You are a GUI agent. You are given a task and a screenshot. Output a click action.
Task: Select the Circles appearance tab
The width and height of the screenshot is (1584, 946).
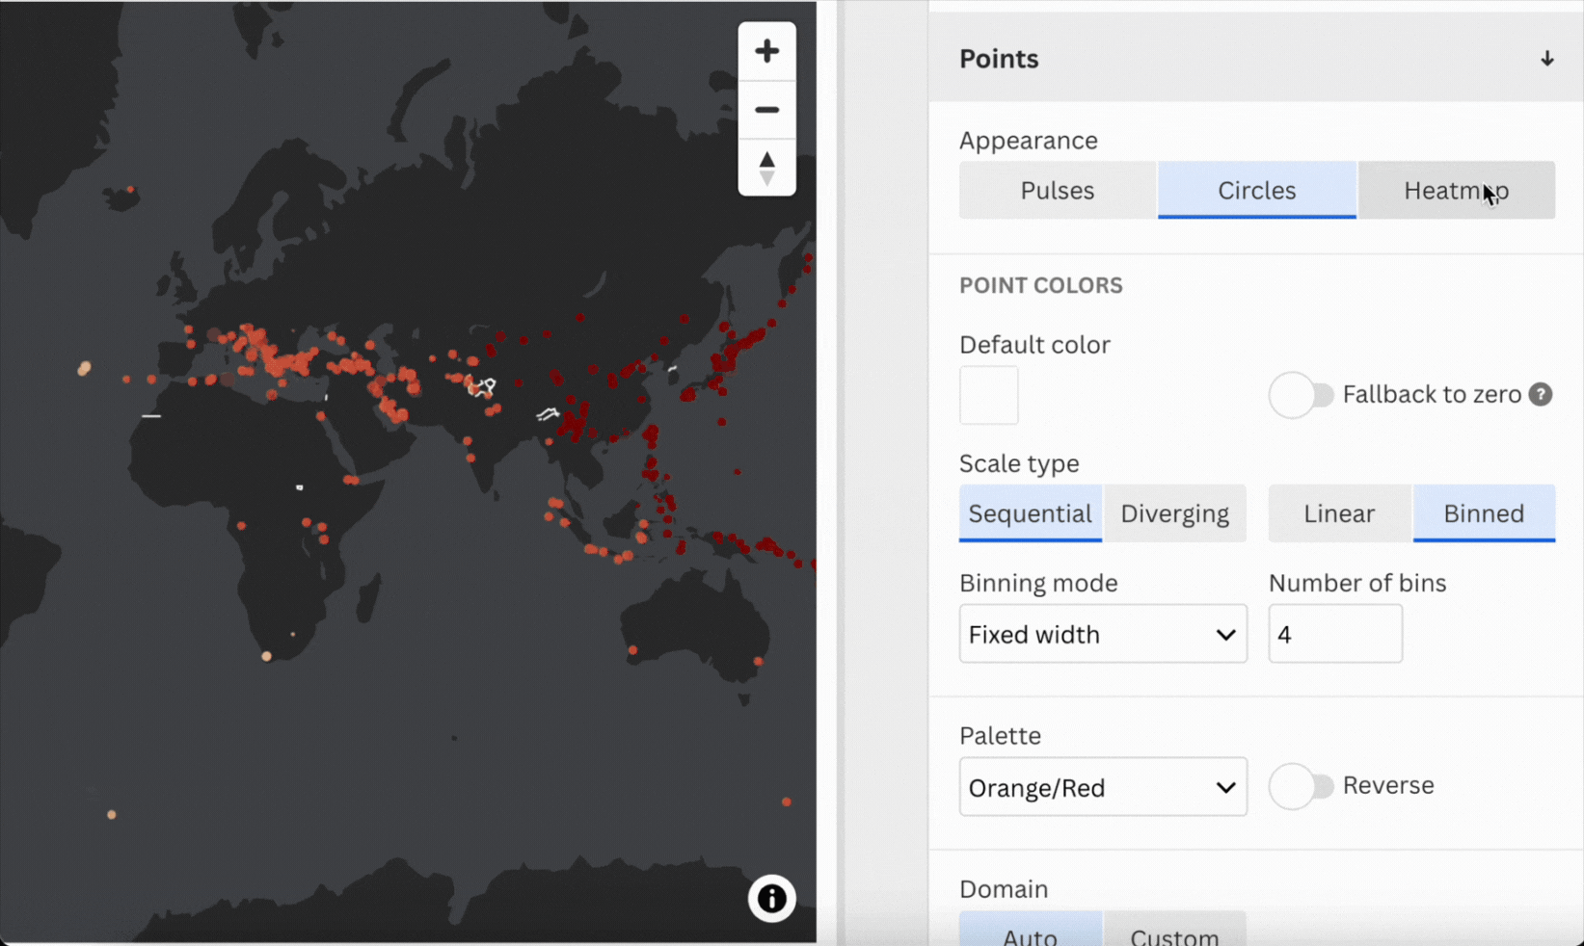[1256, 191]
